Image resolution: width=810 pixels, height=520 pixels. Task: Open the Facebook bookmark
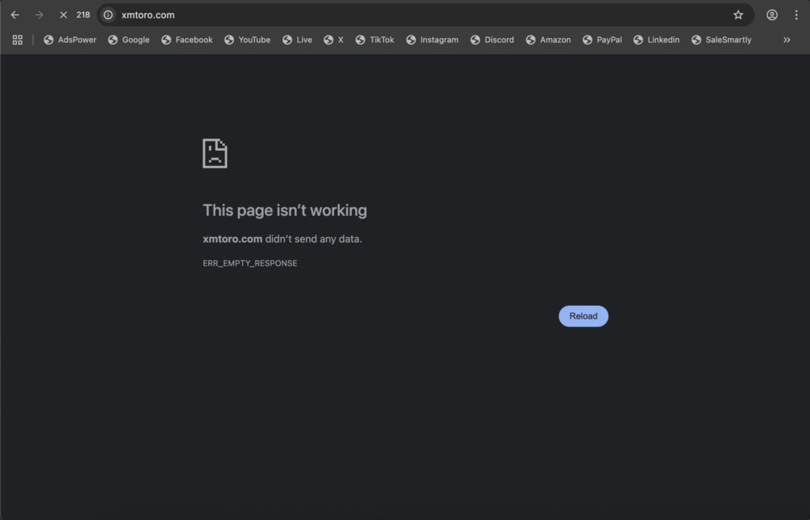[187, 40]
